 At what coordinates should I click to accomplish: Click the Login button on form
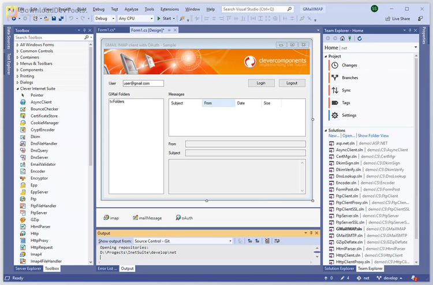coord(261,83)
